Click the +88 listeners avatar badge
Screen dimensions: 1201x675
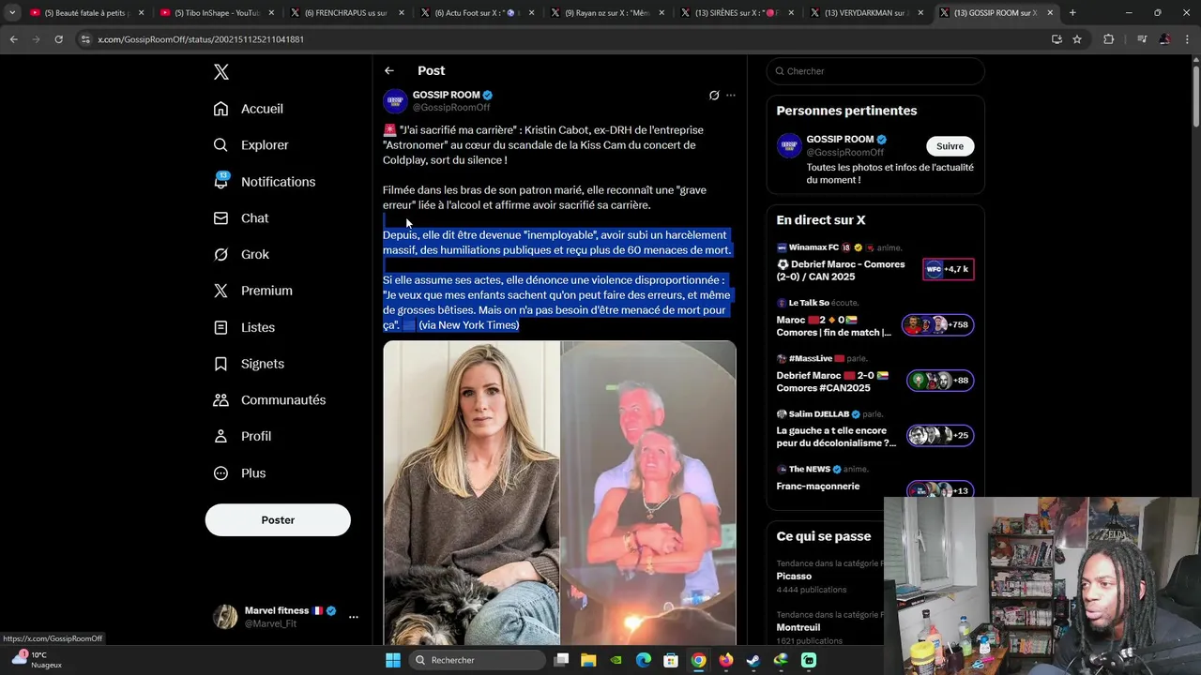(x=940, y=381)
